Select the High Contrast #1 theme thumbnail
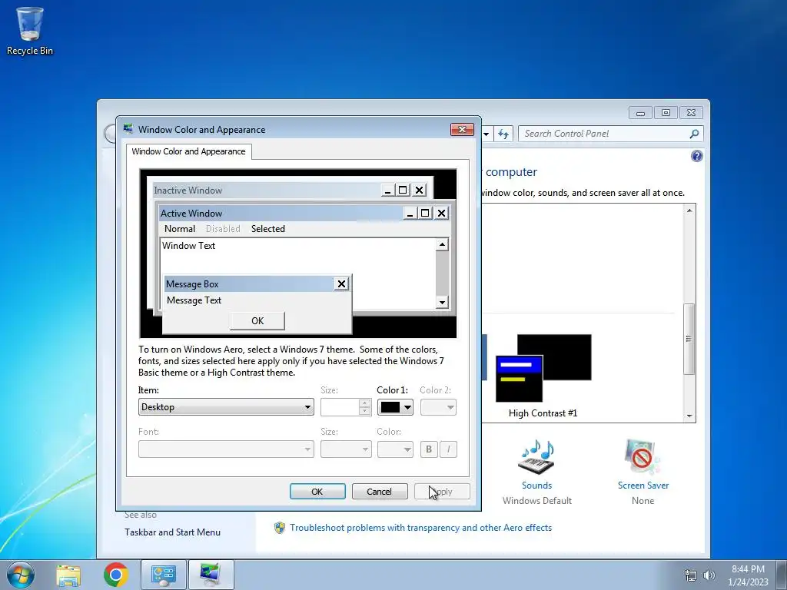 coord(543,368)
